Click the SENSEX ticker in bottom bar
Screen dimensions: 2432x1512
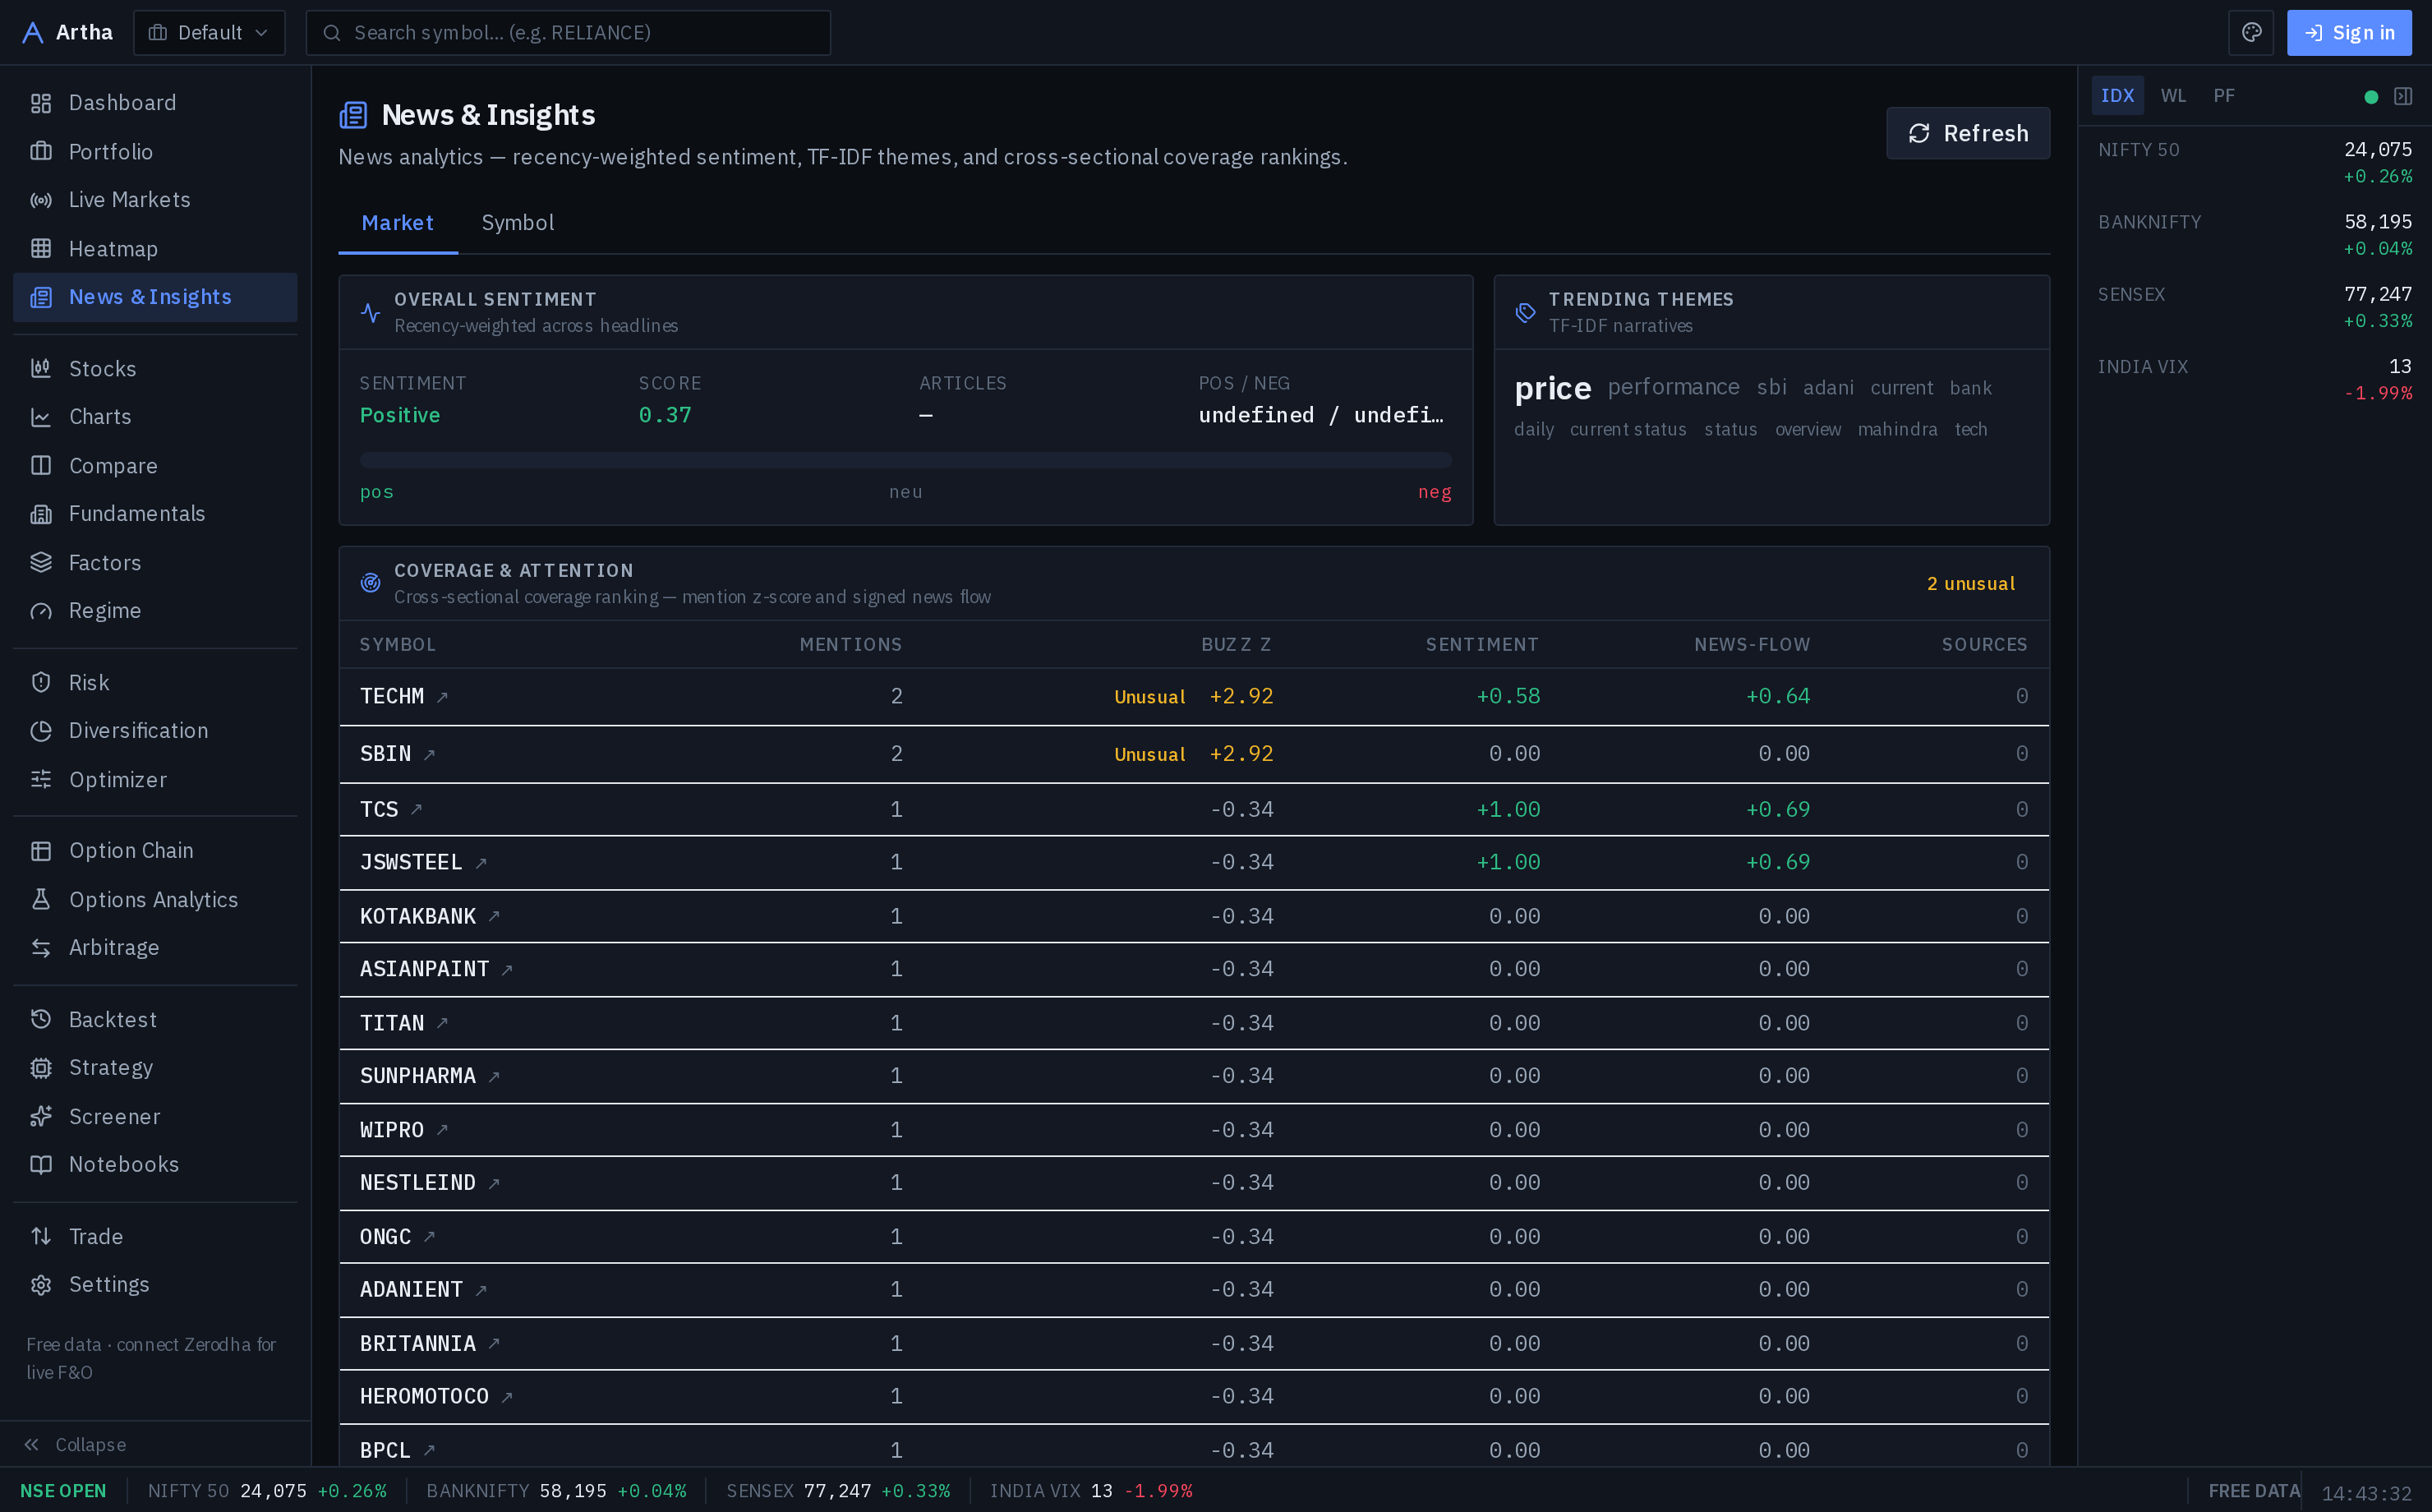tap(838, 1491)
